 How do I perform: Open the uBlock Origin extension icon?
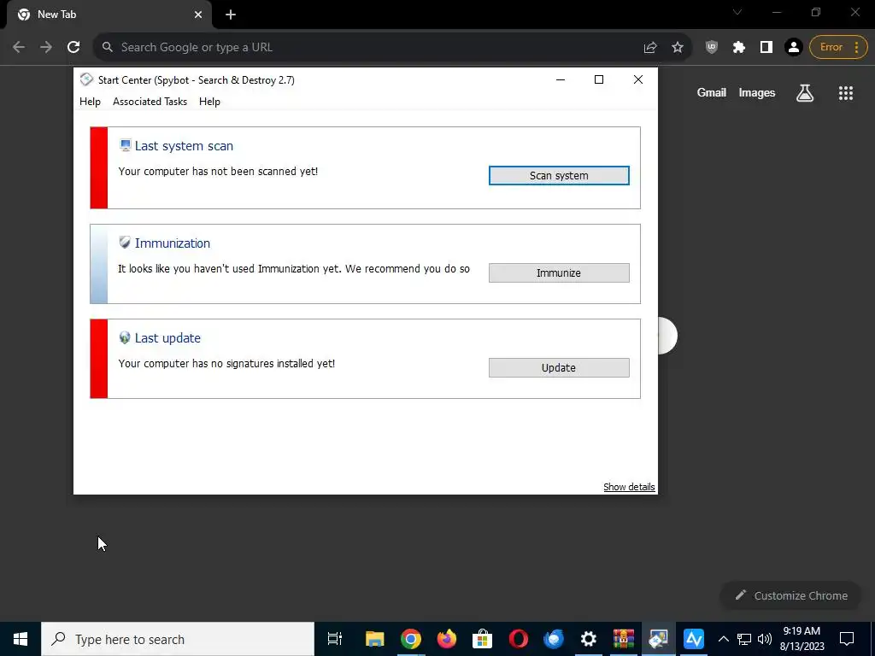pos(712,48)
